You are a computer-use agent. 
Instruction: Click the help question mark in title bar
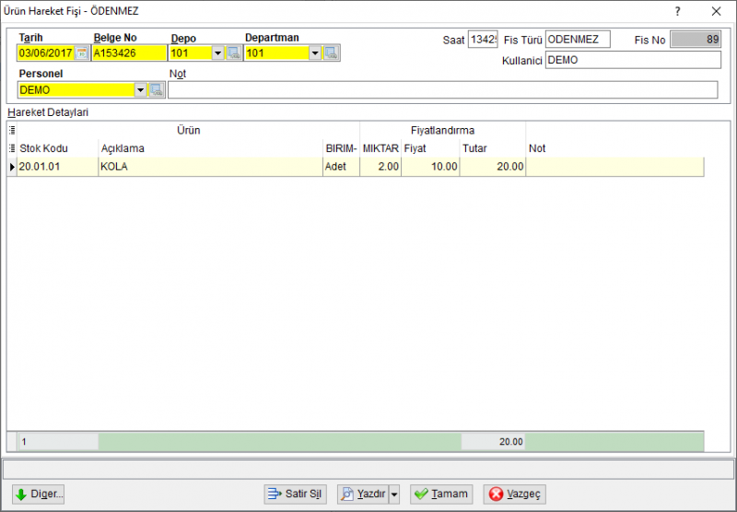tap(677, 11)
